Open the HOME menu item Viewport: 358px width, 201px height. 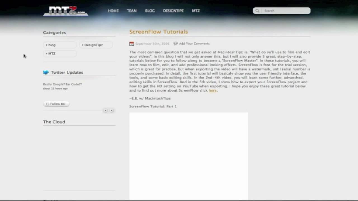click(x=113, y=11)
